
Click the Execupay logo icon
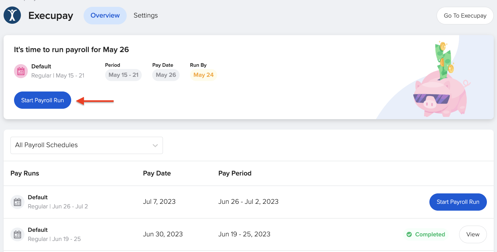pyautogui.click(x=12, y=15)
